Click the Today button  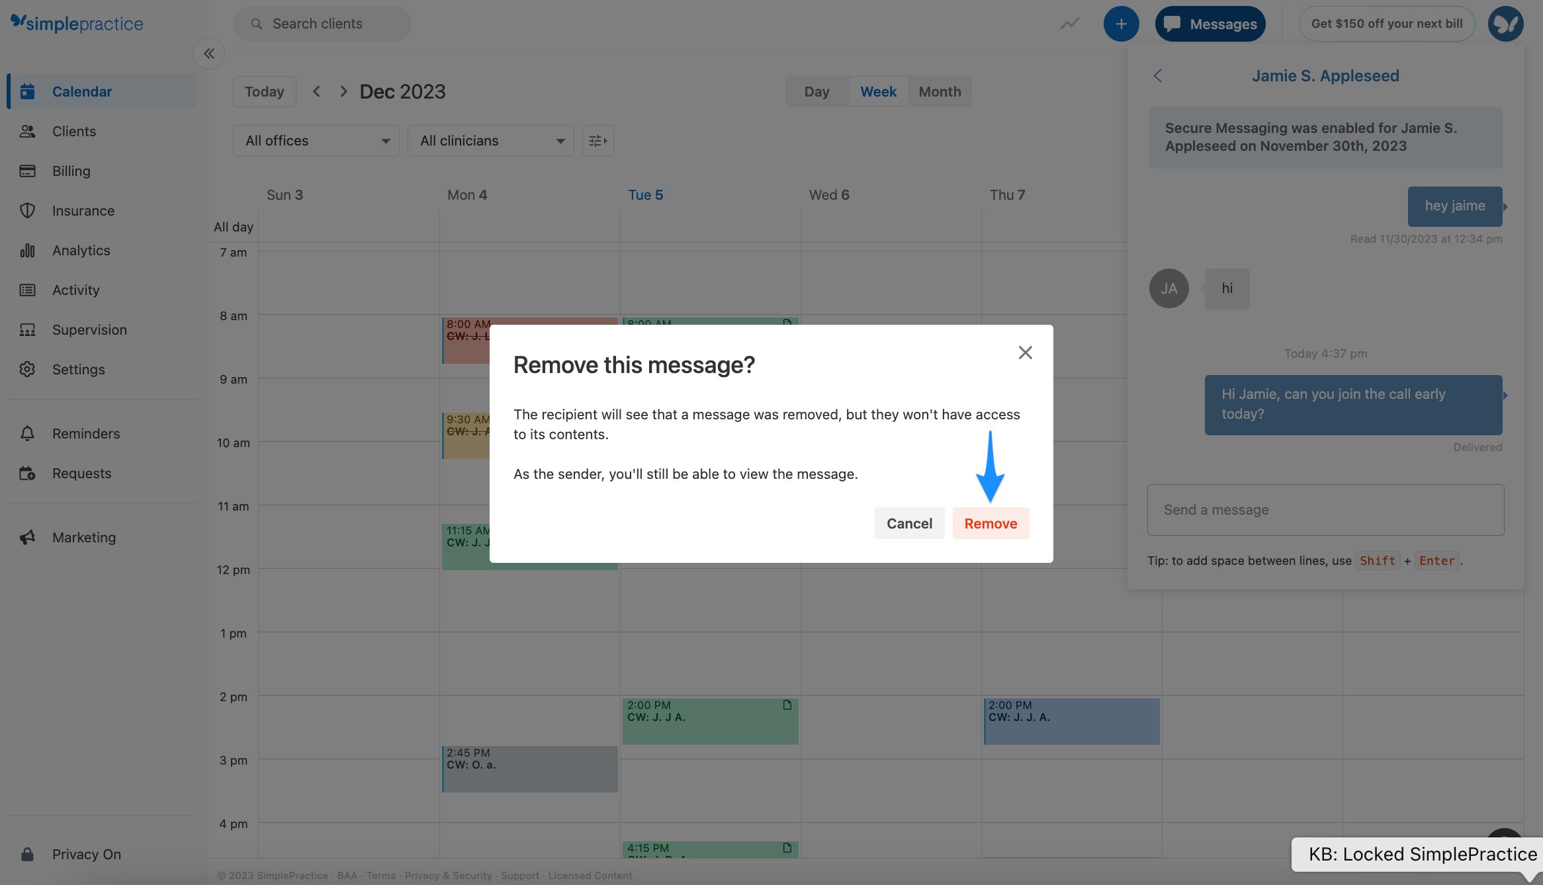(x=264, y=91)
